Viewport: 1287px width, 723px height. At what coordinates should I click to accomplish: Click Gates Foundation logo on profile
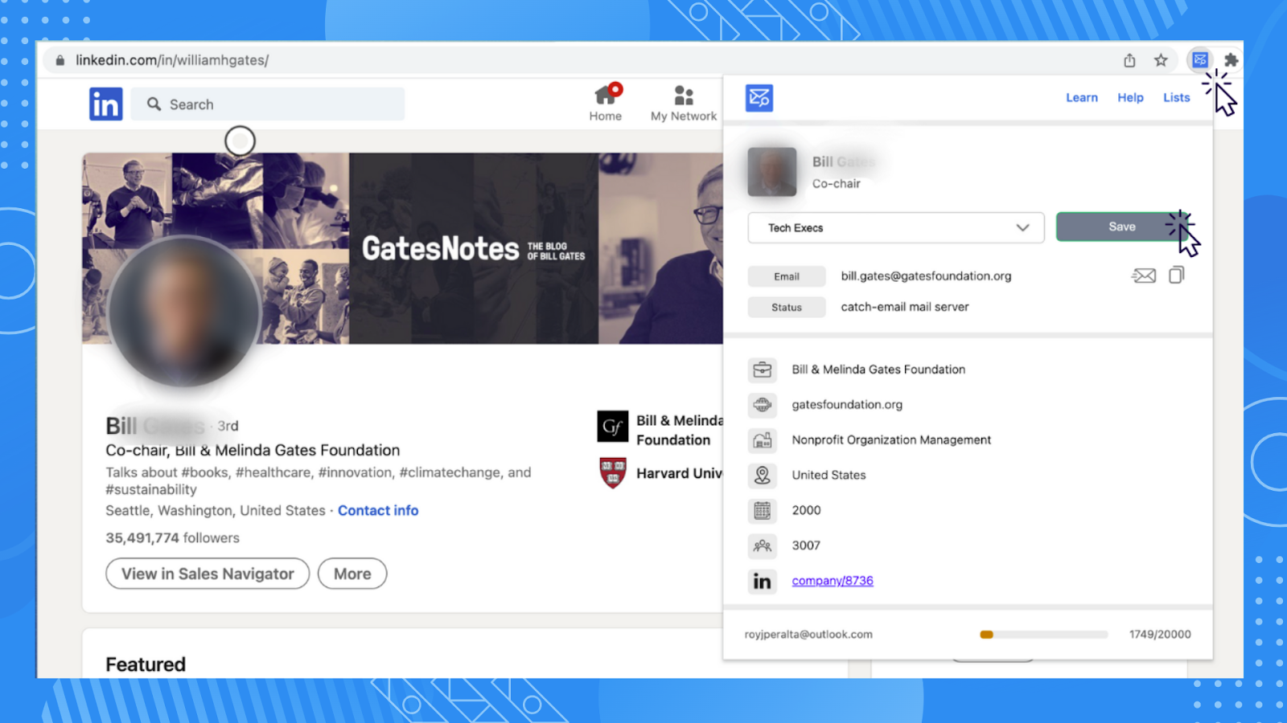point(612,427)
